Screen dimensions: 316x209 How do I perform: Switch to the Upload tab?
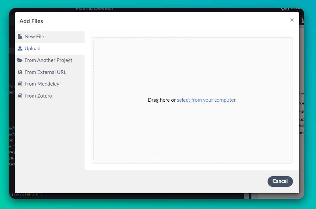(x=32, y=48)
